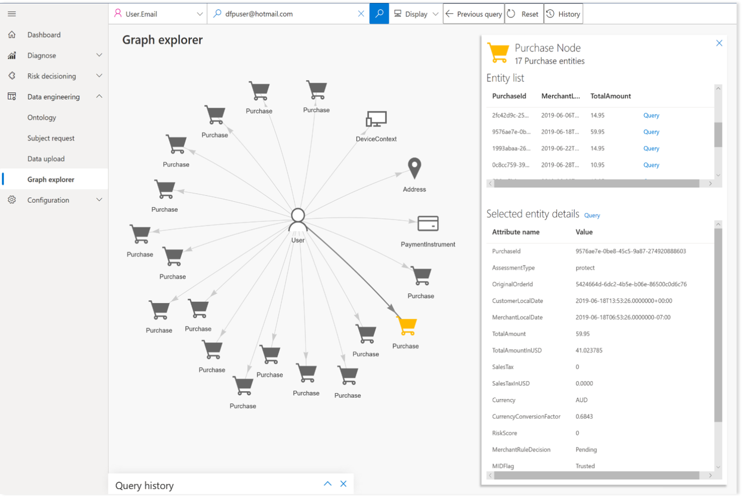Click the Previous query back arrow
Viewport: 742px width, 497px height.
pos(450,14)
